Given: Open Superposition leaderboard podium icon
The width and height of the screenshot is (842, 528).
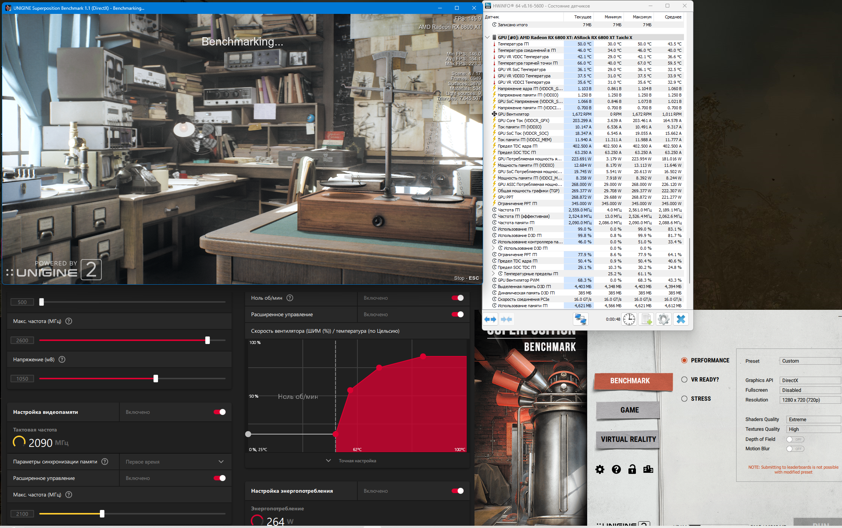Looking at the screenshot, I should (x=648, y=469).
